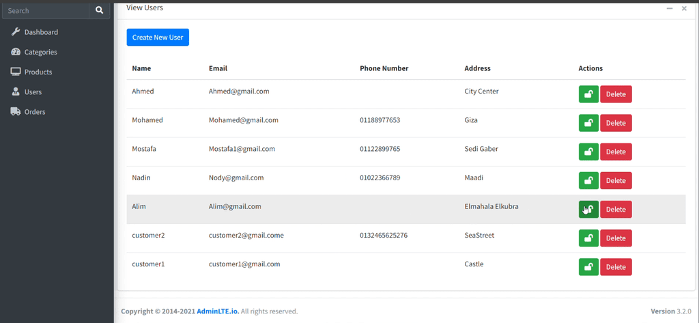Toggle lock status for user Alim
This screenshot has height=323, width=699.
(x=588, y=210)
